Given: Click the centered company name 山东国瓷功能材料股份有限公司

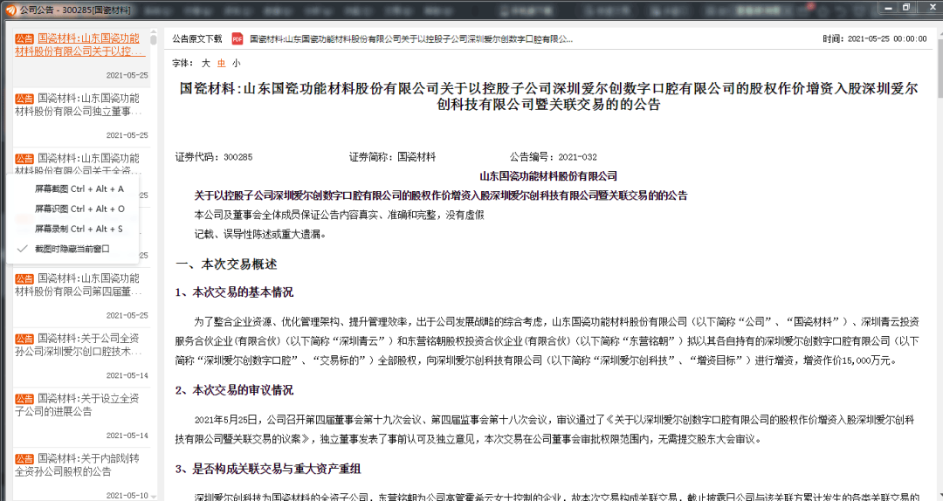Looking at the screenshot, I should tap(548, 176).
